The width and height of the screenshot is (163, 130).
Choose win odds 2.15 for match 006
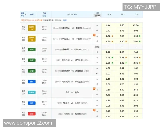tap(108, 79)
